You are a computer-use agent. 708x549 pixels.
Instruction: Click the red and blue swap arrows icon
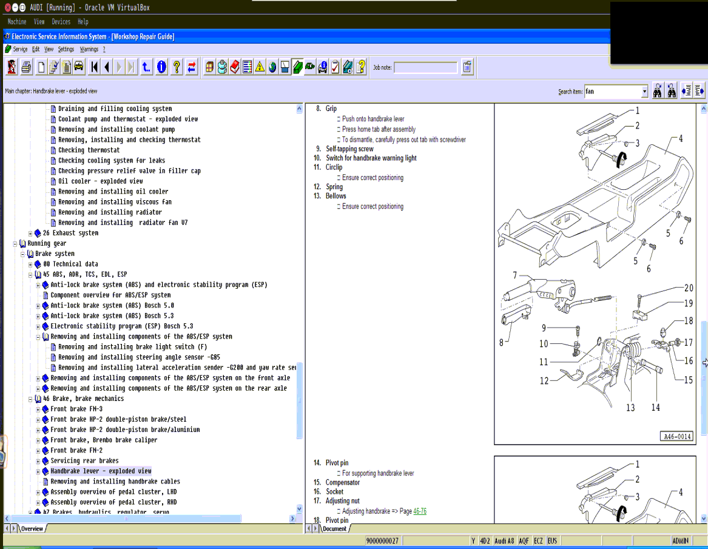(192, 67)
